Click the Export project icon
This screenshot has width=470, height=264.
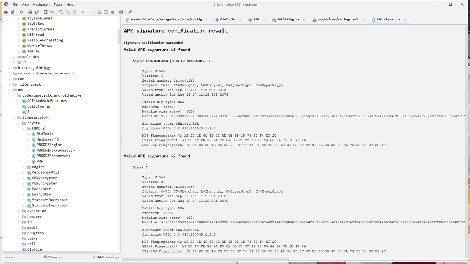coord(37,12)
